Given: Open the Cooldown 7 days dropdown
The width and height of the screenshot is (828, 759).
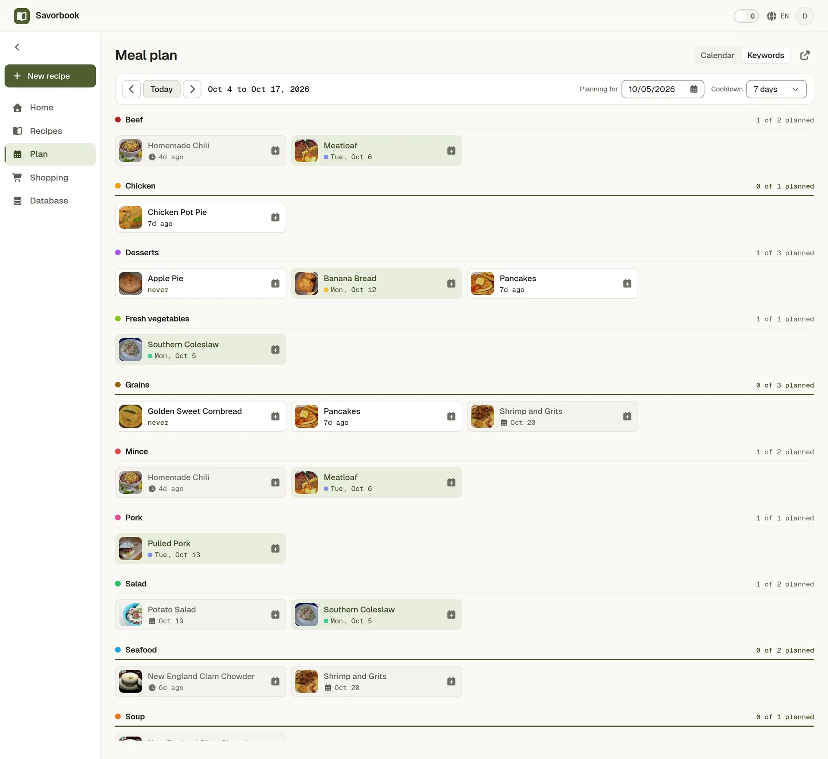Looking at the screenshot, I should (776, 89).
